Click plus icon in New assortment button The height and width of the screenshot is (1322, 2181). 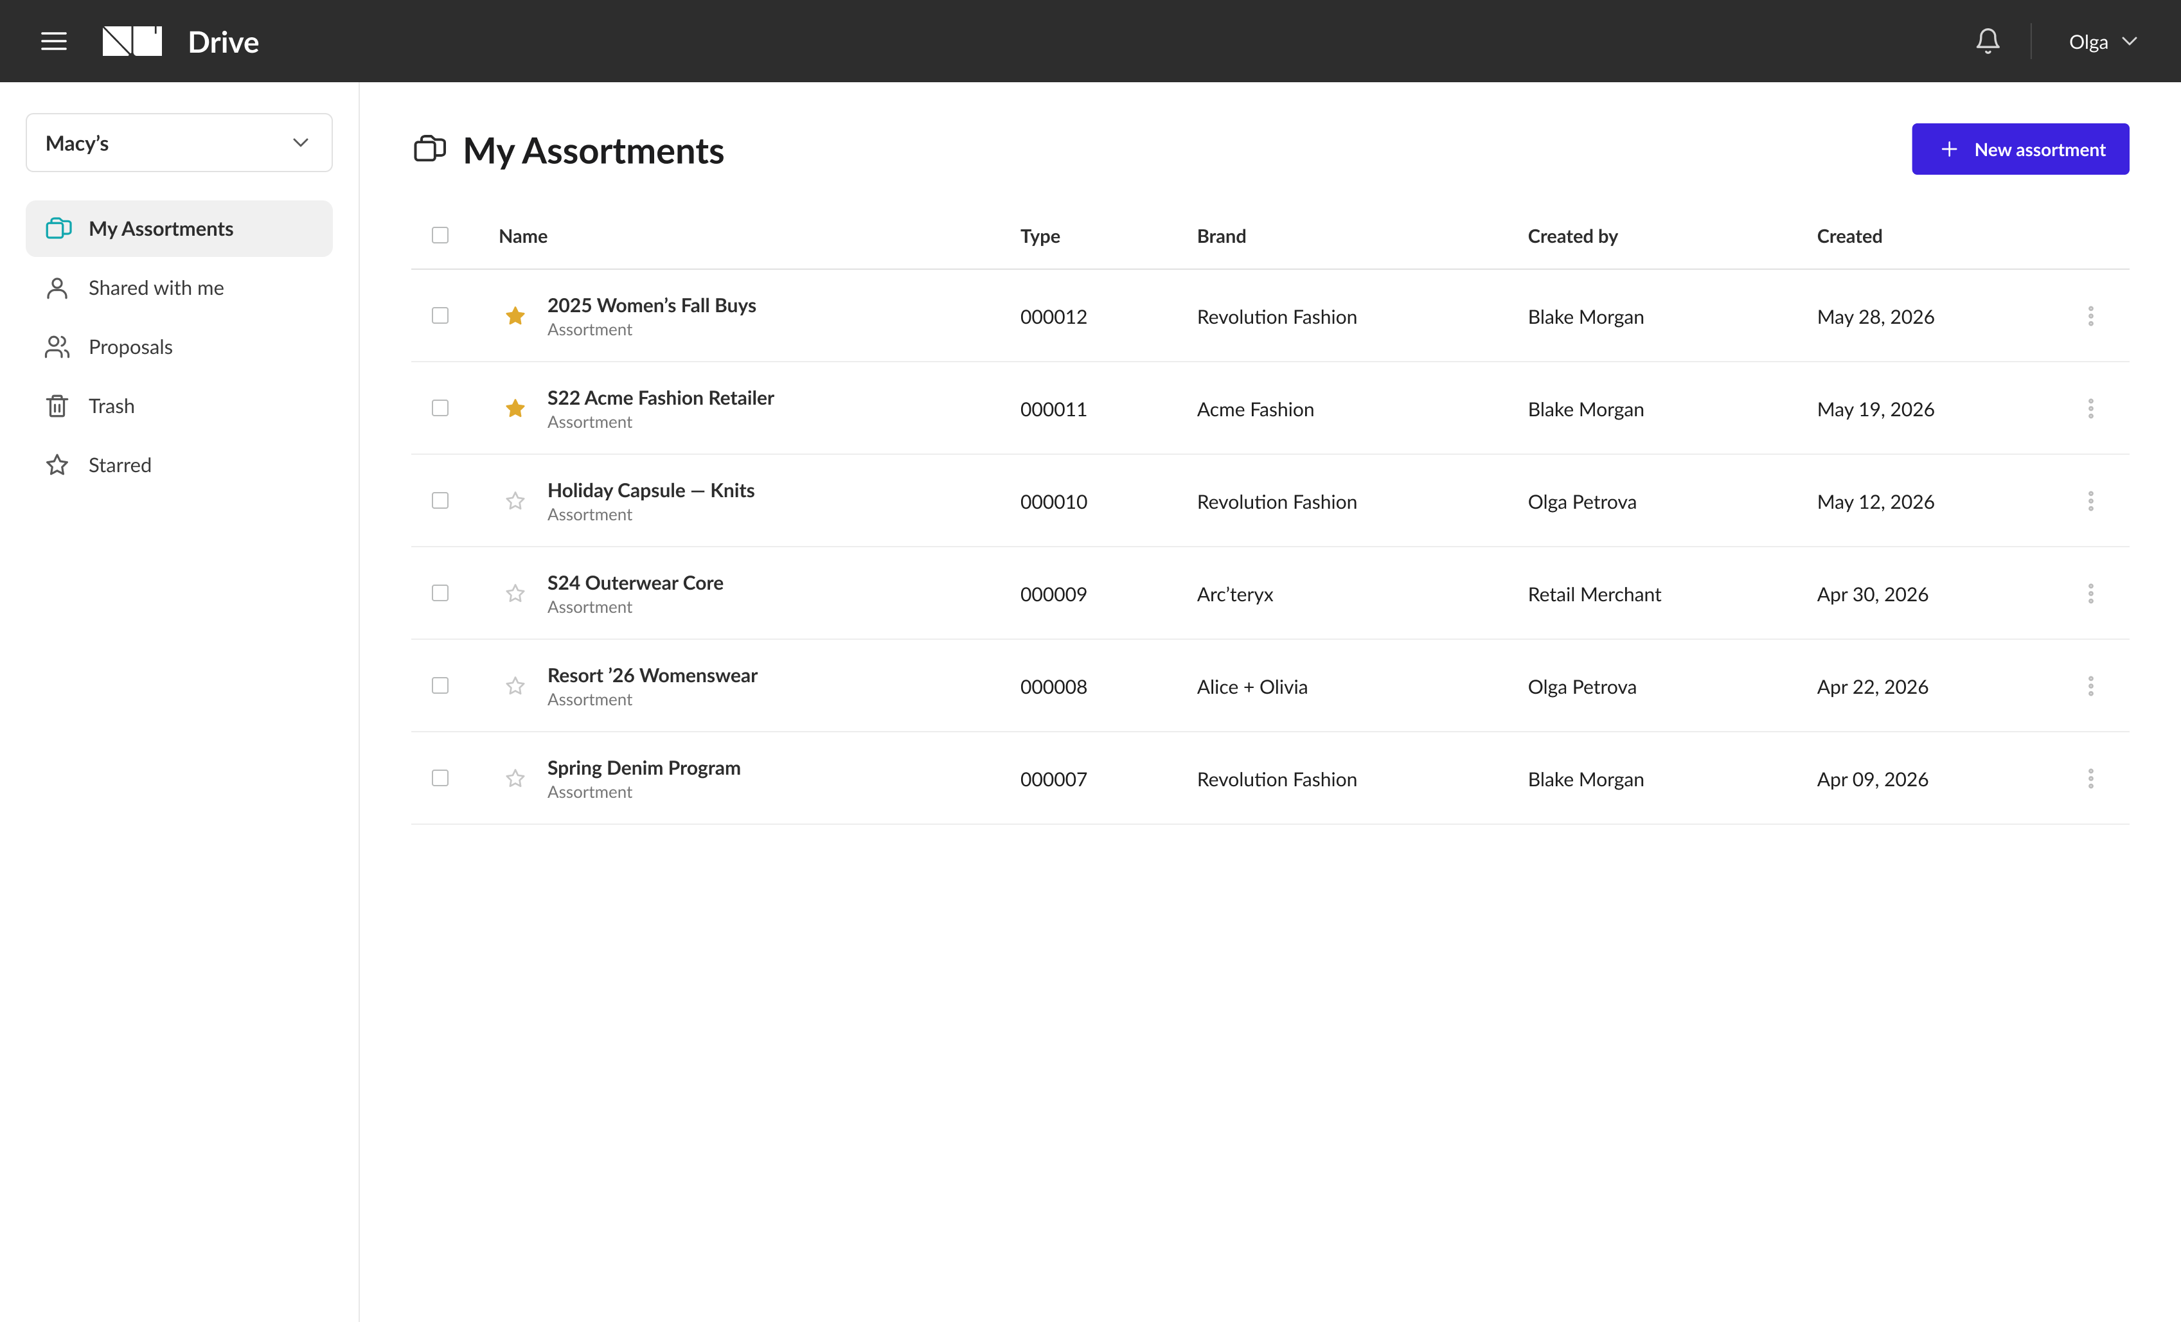[1949, 150]
